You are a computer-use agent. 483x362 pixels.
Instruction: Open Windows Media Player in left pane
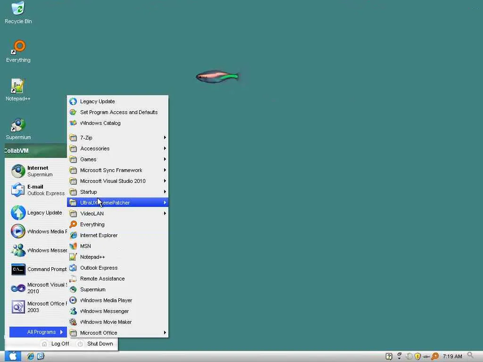(x=38, y=231)
